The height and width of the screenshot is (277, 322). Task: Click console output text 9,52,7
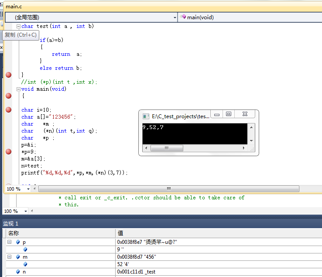(153, 127)
